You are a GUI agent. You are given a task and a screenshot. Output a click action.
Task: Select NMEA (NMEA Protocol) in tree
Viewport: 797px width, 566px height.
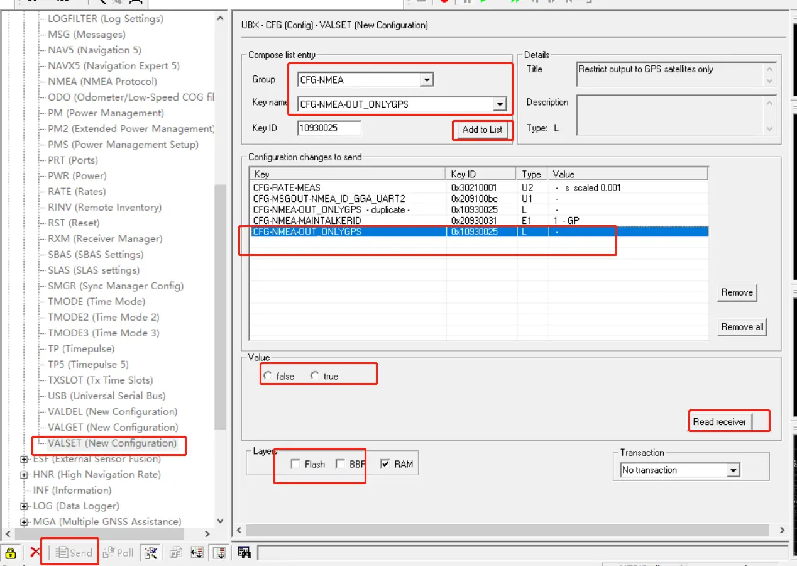(102, 81)
